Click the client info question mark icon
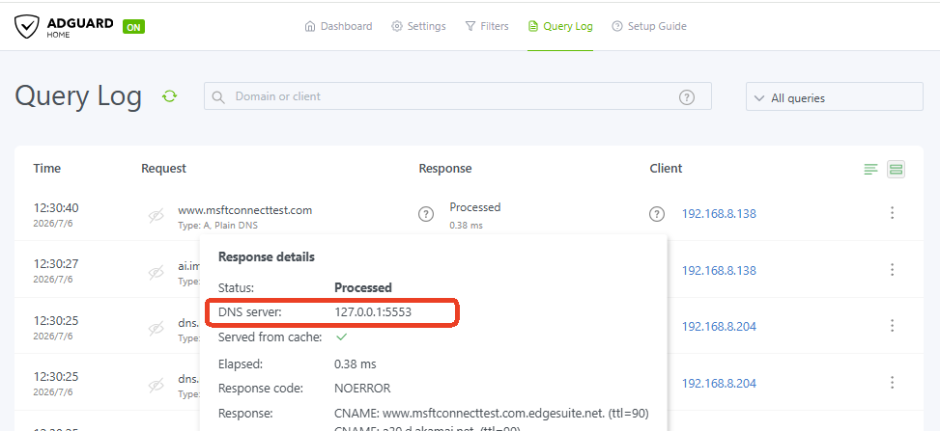The image size is (940, 431). 656,214
